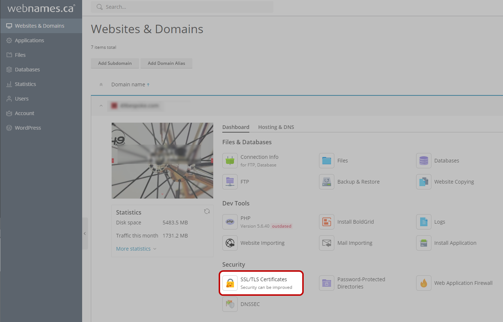Screen dimensions: 503x322
Task: Open the Website Importing icon
Action: 230,243
